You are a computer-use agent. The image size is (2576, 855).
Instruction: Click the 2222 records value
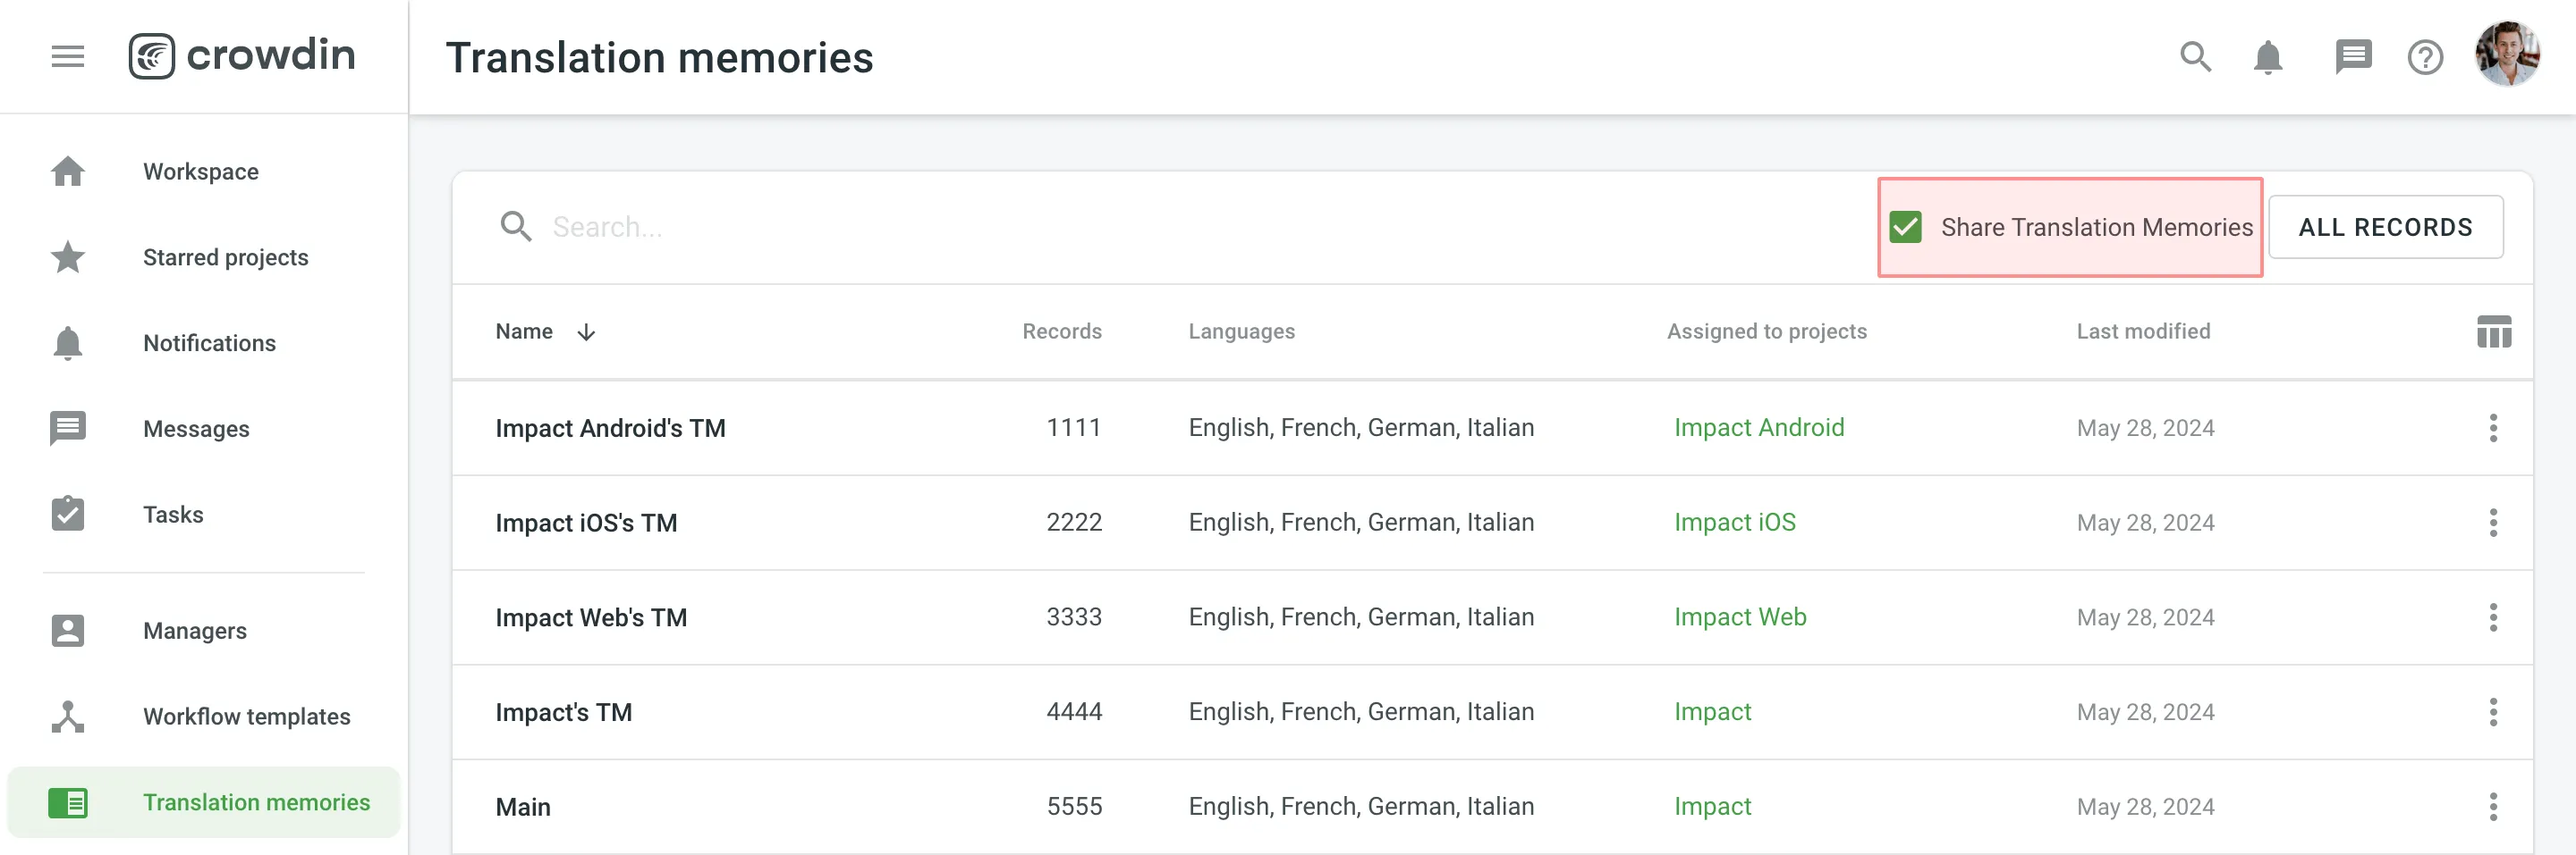pyautogui.click(x=1073, y=523)
